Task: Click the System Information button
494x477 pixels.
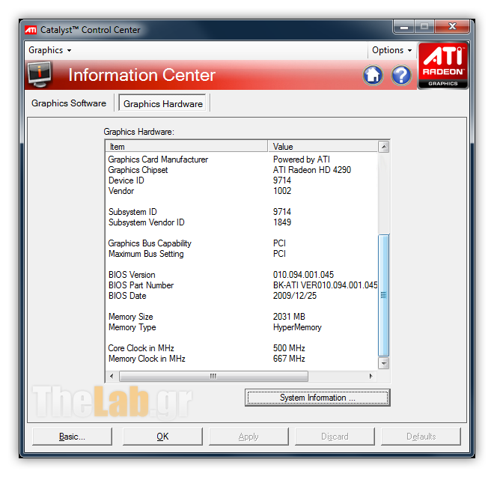Action: [x=317, y=398]
